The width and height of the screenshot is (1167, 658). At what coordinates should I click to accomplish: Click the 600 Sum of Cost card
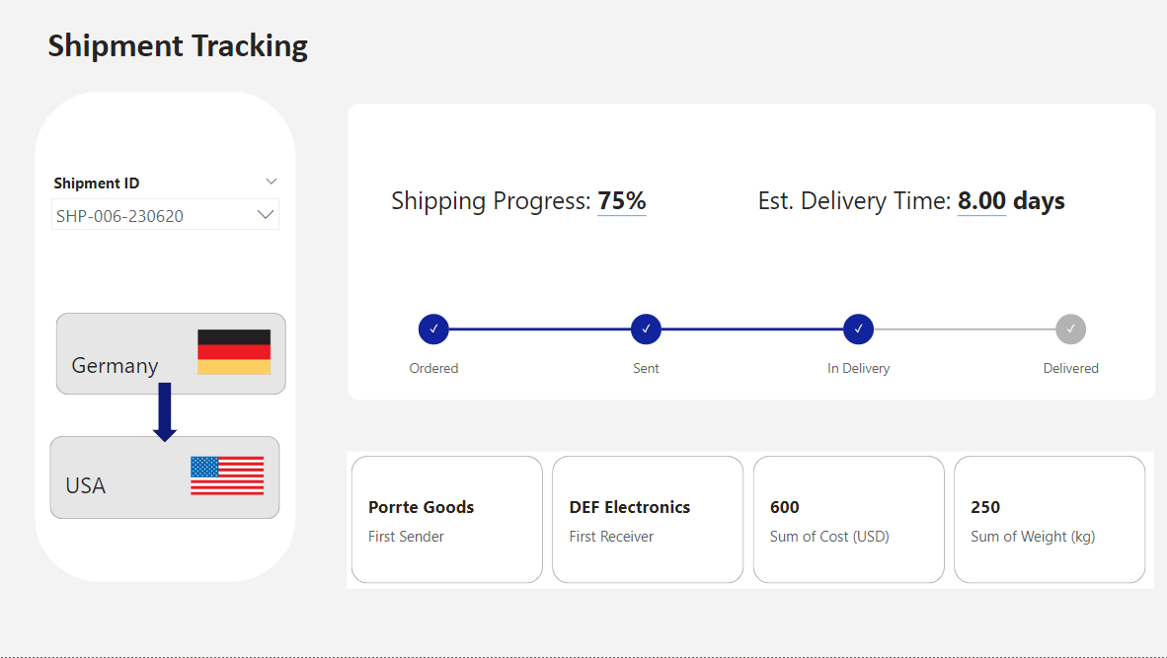point(848,520)
